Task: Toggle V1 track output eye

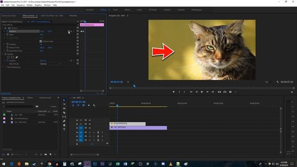Action: (90, 128)
